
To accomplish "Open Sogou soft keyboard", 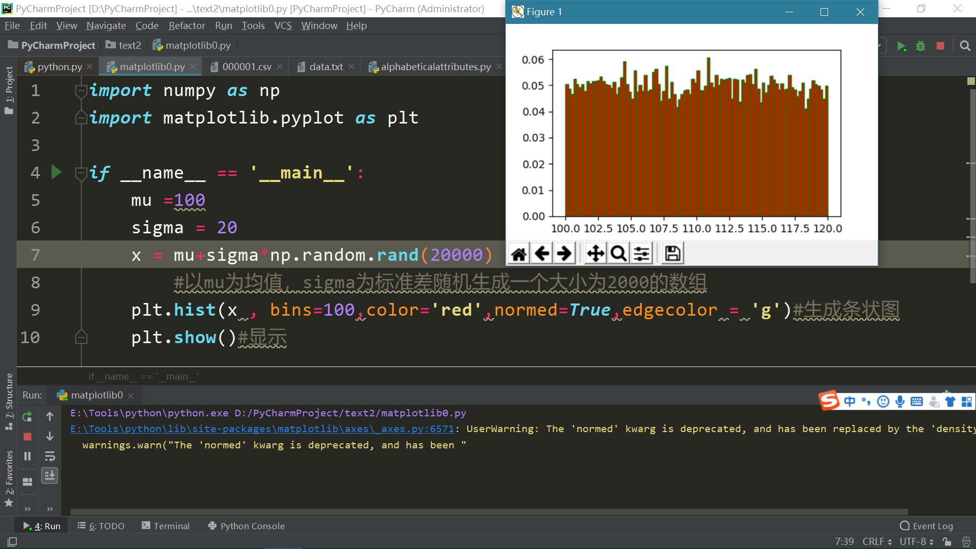I will [x=917, y=402].
